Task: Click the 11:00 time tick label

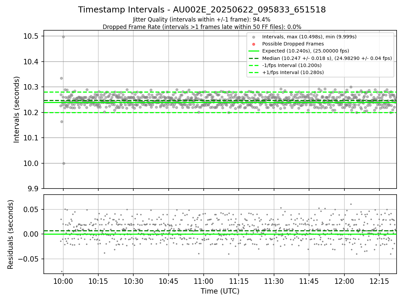Action: coord(204,281)
